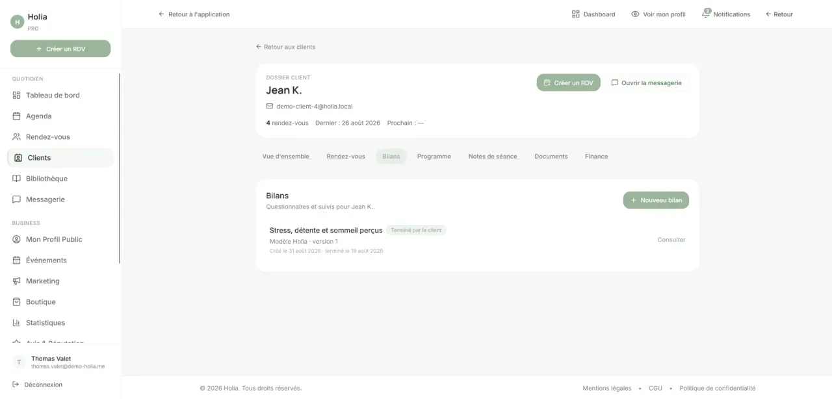Click the envelope icon beside client email

click(270, 106)
